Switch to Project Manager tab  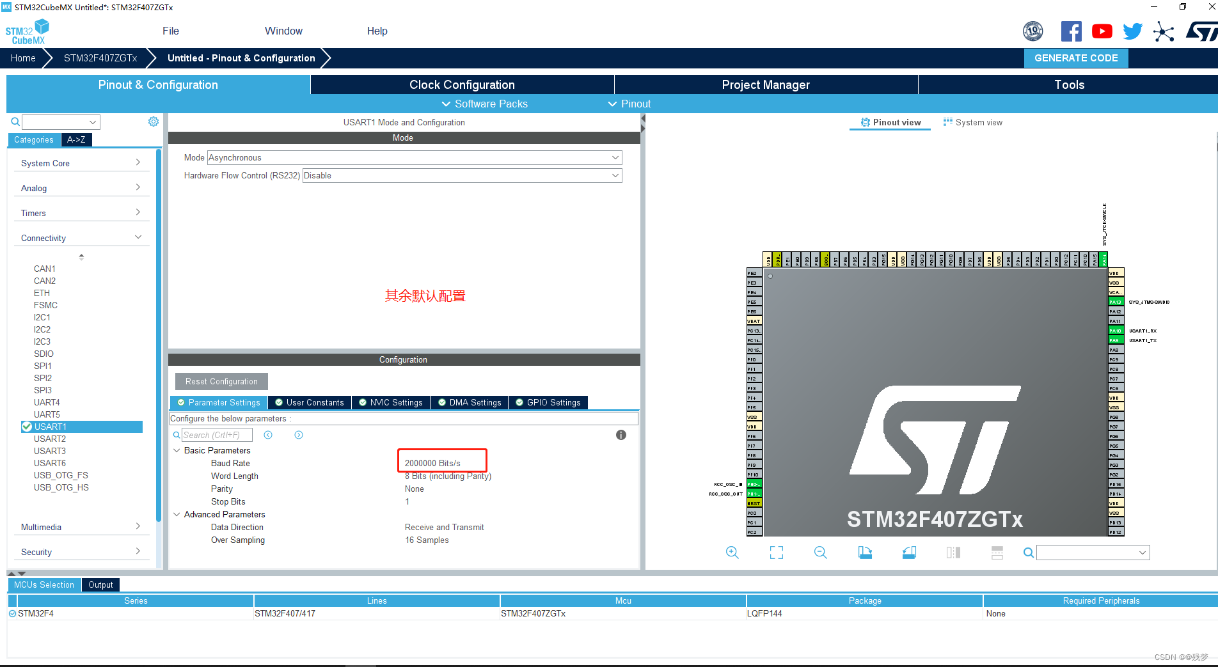point(766,84)
